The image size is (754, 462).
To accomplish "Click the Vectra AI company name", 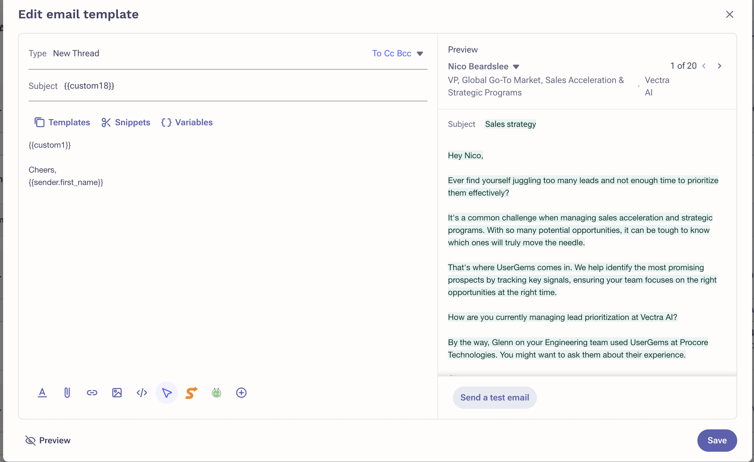I will click(x=657, y=86).
